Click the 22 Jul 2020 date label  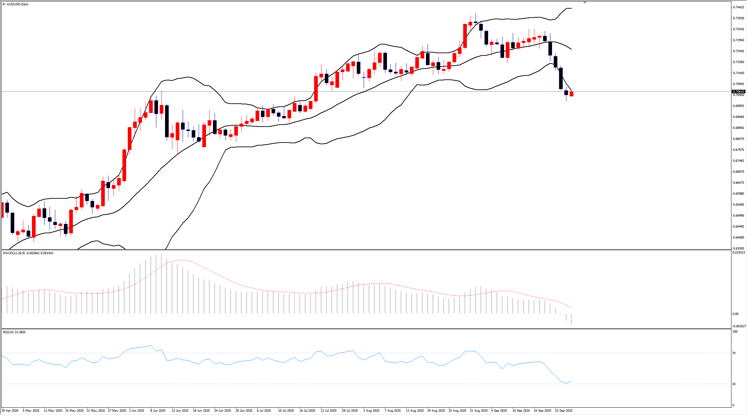329,411
